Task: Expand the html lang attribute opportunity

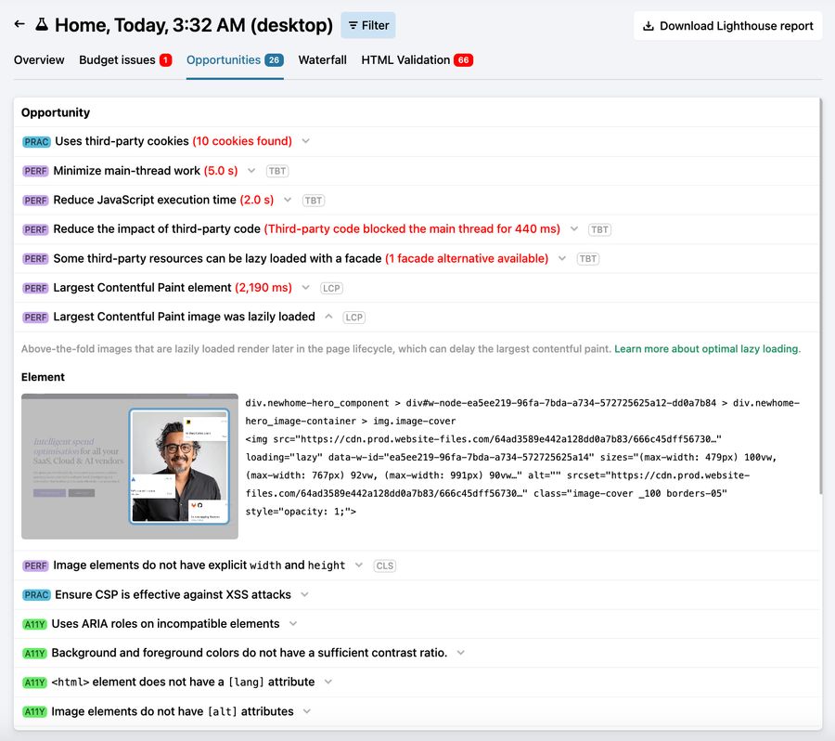Action: (x=328, y=682)
